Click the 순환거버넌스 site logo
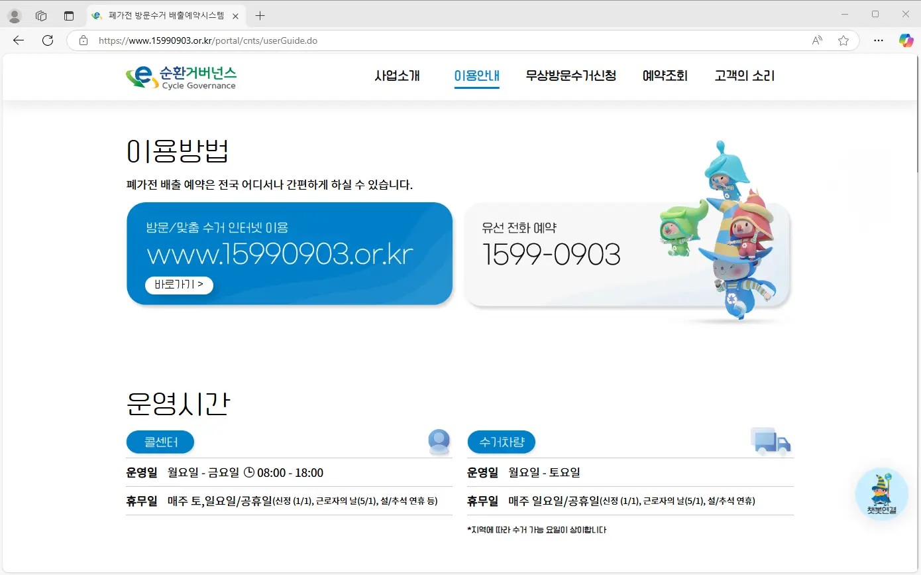Image resolution: width=921 pixels, height=575 pixels. 181,76
